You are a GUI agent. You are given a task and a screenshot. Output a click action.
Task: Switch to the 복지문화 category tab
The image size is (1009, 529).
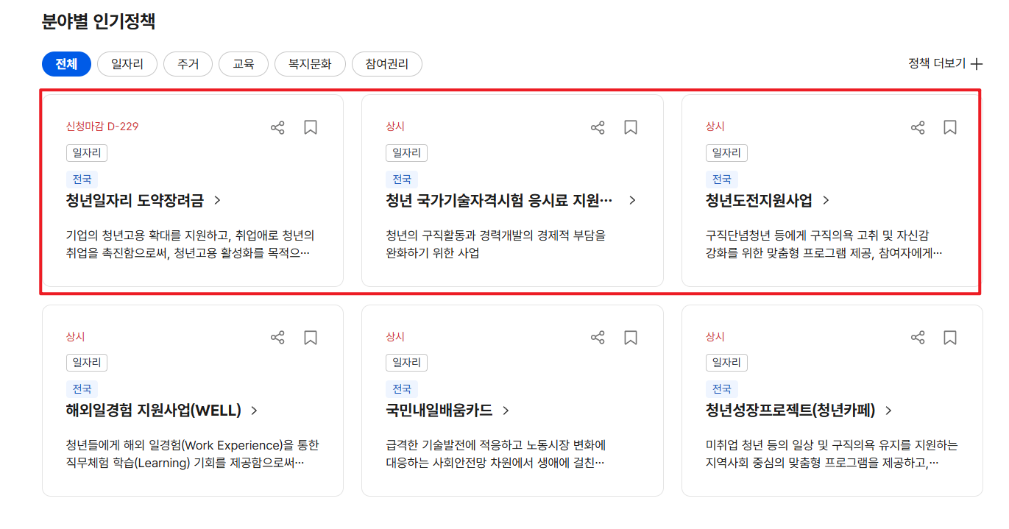pos(310,64)
